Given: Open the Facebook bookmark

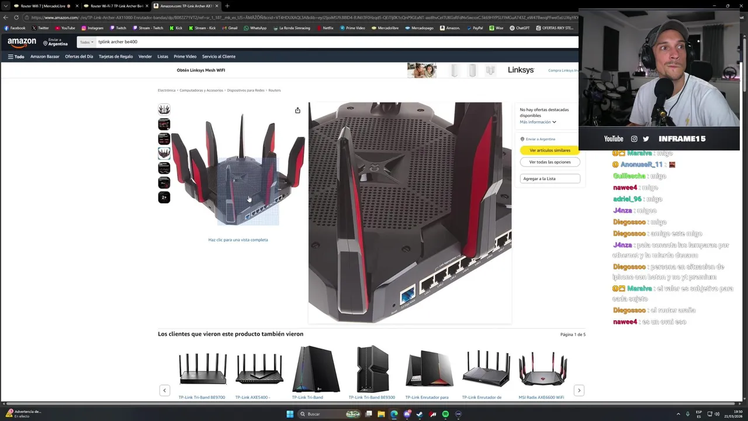Looking at the screenshot, I should (15, 27).
